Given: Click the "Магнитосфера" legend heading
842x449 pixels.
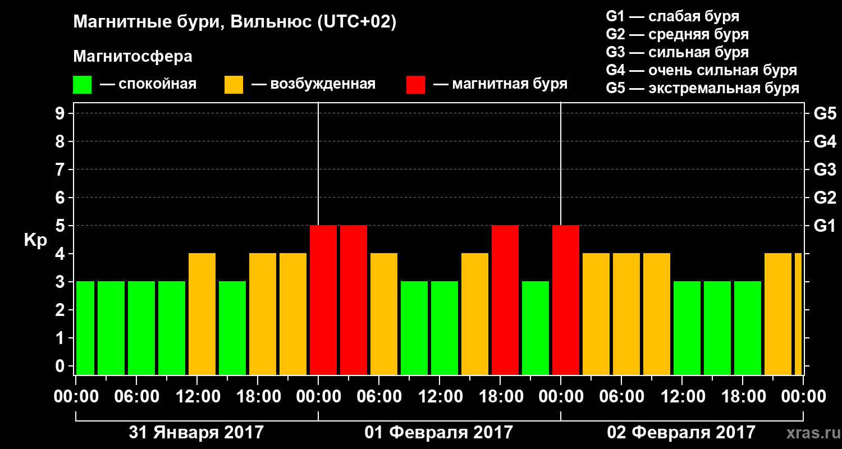Looking at the screenshot, I should [132, 57].
